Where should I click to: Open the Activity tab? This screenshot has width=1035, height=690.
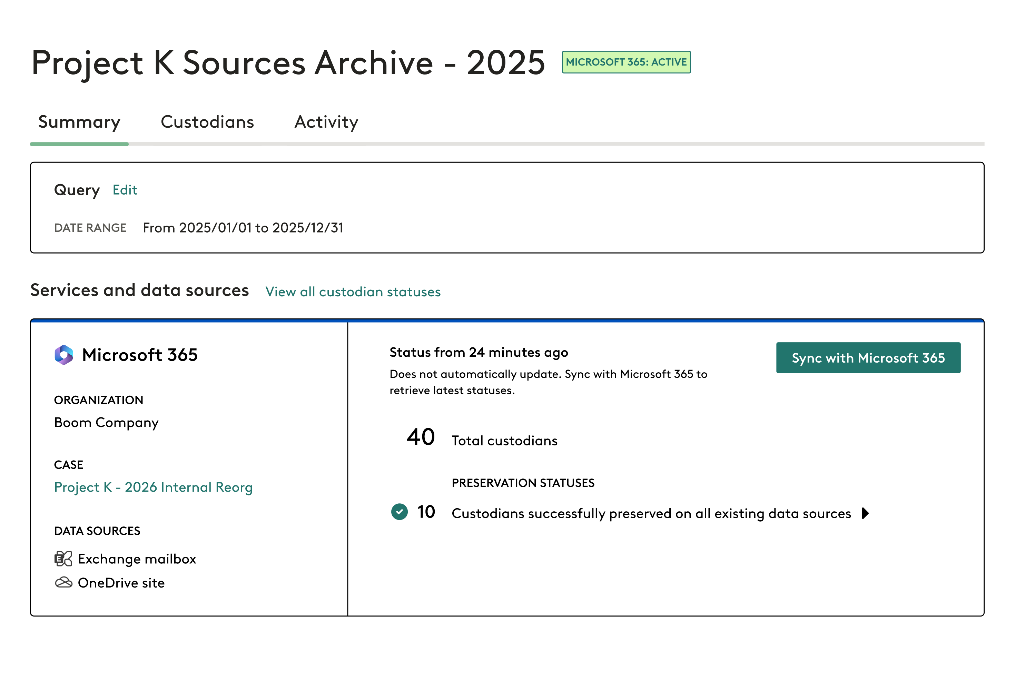[x=326, y=122]
